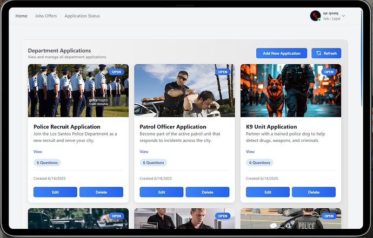Edit the Police Recruit Application
The width and height of the screenshot is (373, 238).
coord(55,192)
